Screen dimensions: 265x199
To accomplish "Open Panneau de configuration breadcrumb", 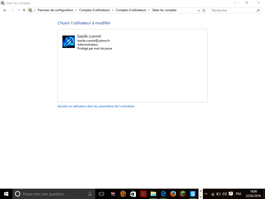I will [55, 10].
